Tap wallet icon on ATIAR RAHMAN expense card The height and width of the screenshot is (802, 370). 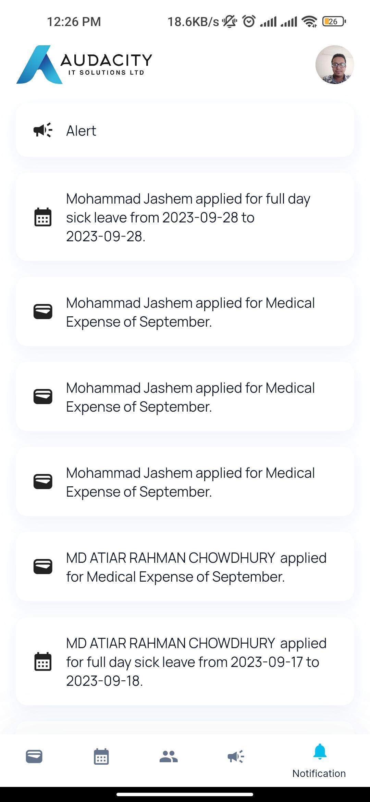point(43,567)
